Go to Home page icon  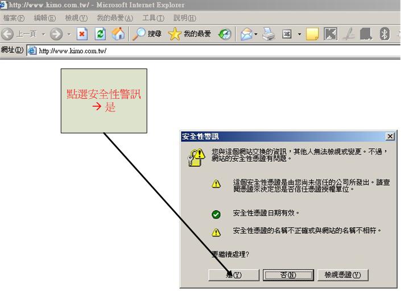pyautogui.click(x=118, y=34)
